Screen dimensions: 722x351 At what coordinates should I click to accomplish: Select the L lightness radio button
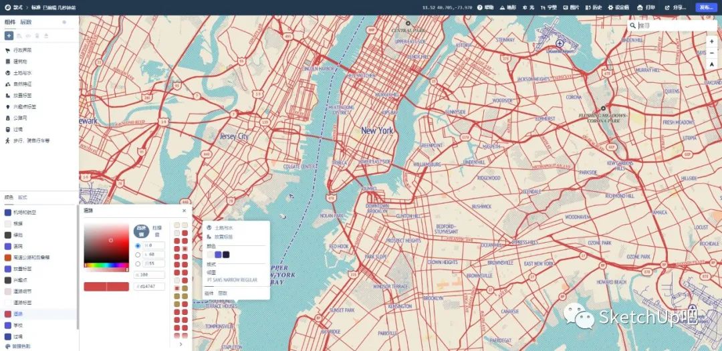point(138,263)
